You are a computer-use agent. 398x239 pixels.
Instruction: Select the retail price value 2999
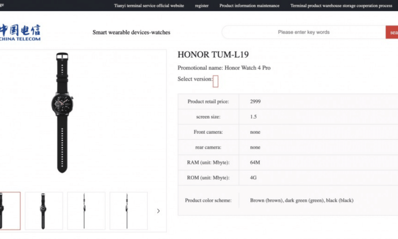[x=255, y=101]
